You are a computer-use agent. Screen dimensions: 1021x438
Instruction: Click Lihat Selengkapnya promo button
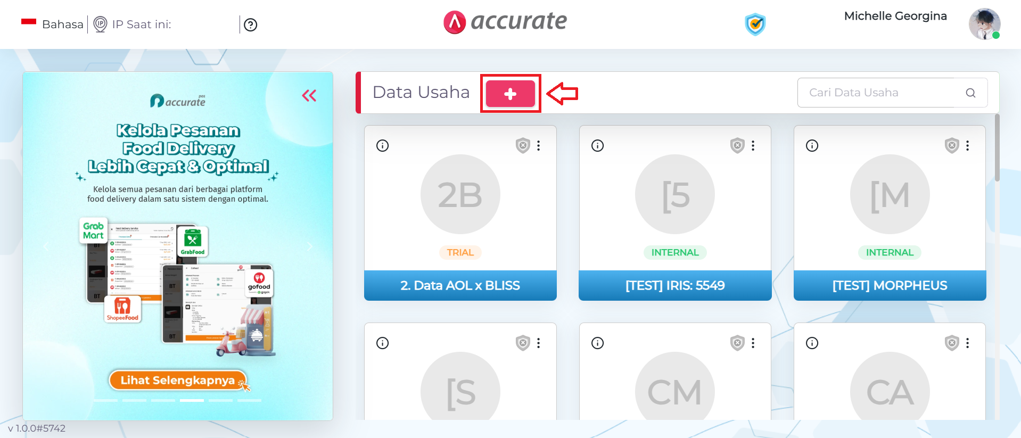coord(178,380)
